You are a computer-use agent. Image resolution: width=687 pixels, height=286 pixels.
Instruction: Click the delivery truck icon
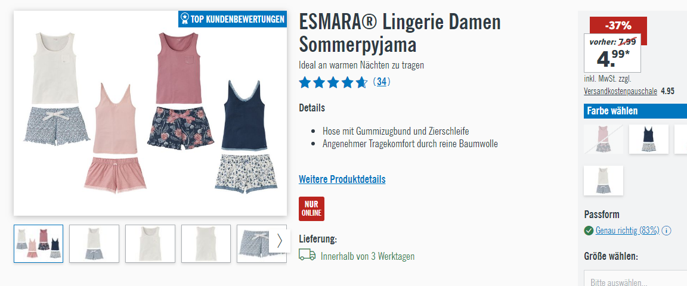pos(307,255)
